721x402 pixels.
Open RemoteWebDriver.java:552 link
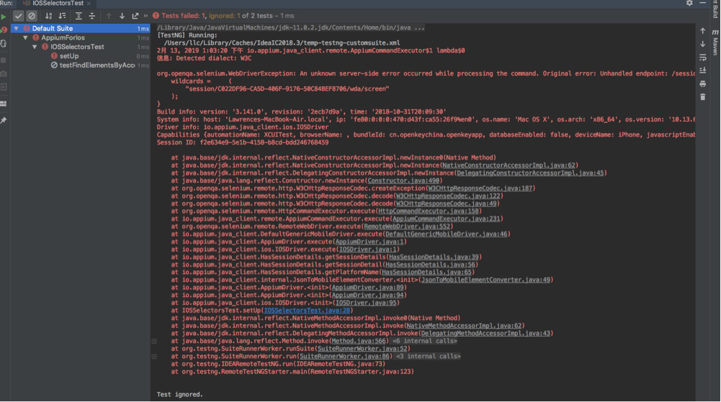coord(407,227)
